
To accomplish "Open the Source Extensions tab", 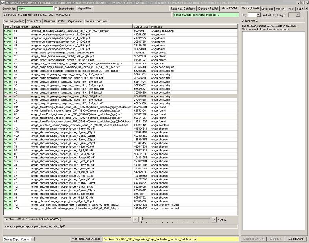I will pos(96,21).
